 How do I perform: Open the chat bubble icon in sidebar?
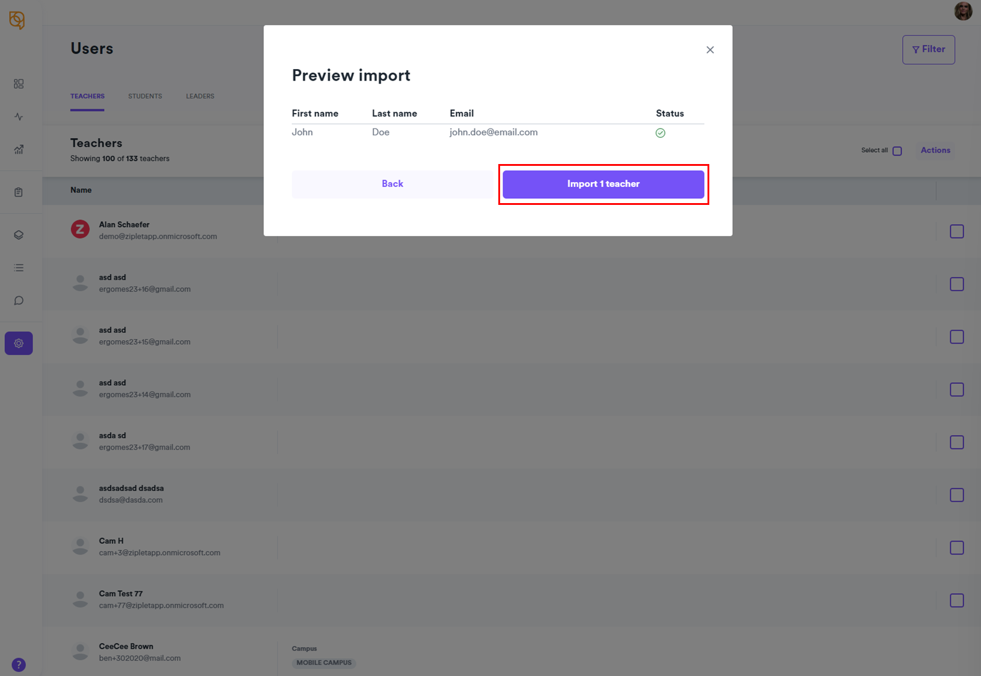point(19,300)
